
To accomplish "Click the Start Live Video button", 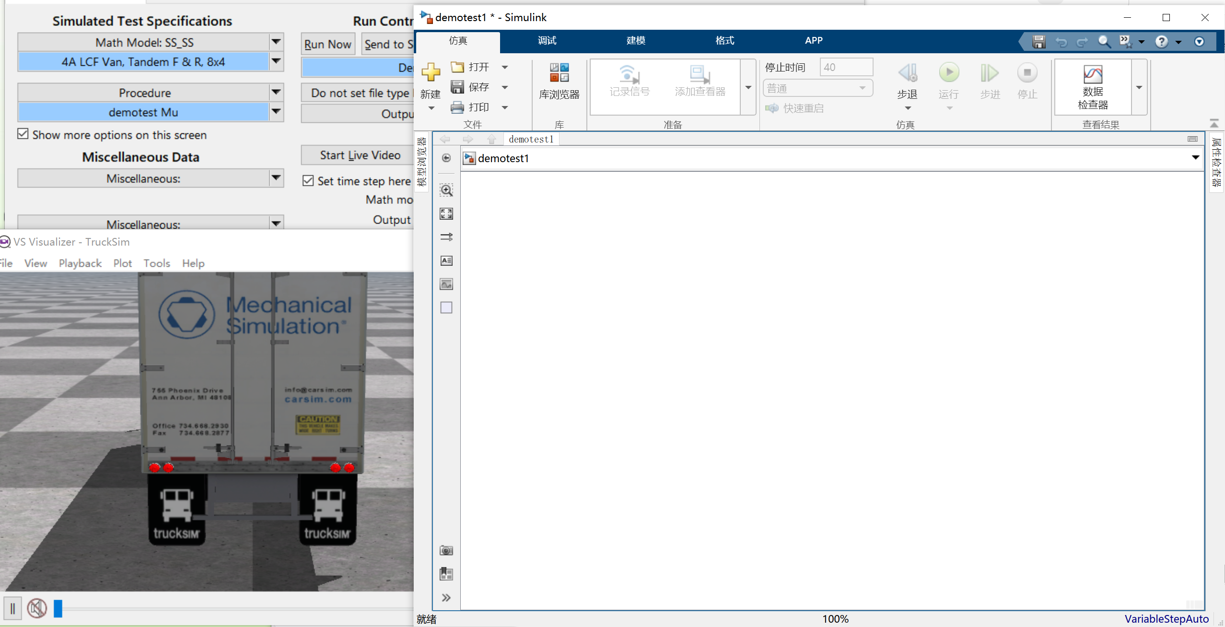I will [357, 155].
